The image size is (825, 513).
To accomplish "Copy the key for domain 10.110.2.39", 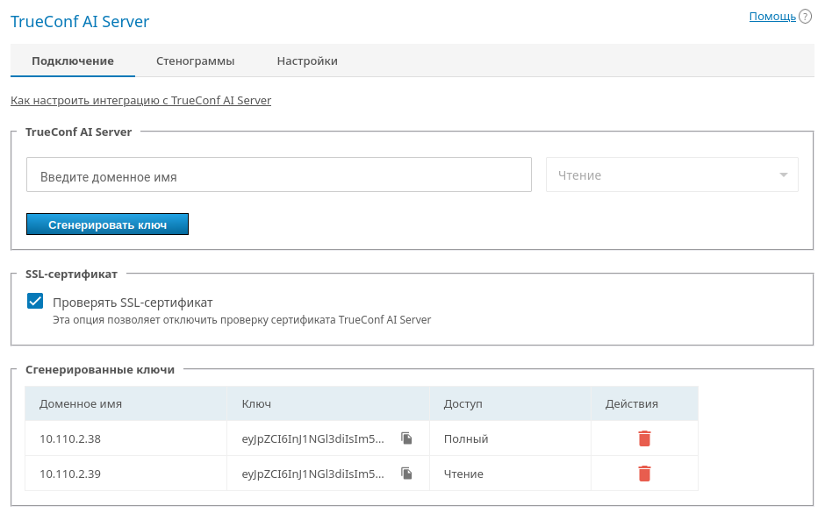I will pos(406,474).
